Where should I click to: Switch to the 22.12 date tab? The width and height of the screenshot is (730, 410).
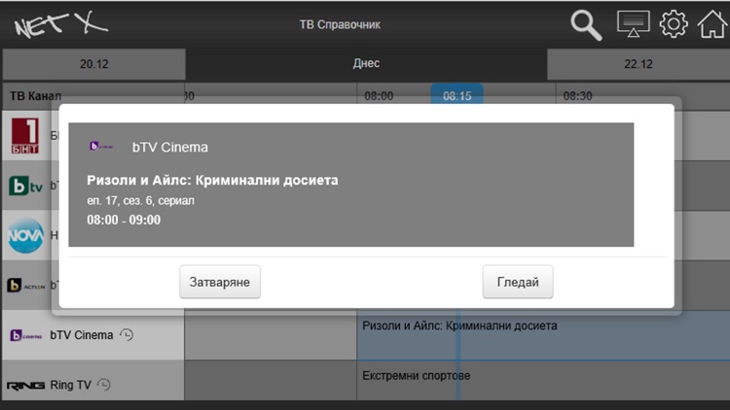pyautogui.click(x=639, y=64)
